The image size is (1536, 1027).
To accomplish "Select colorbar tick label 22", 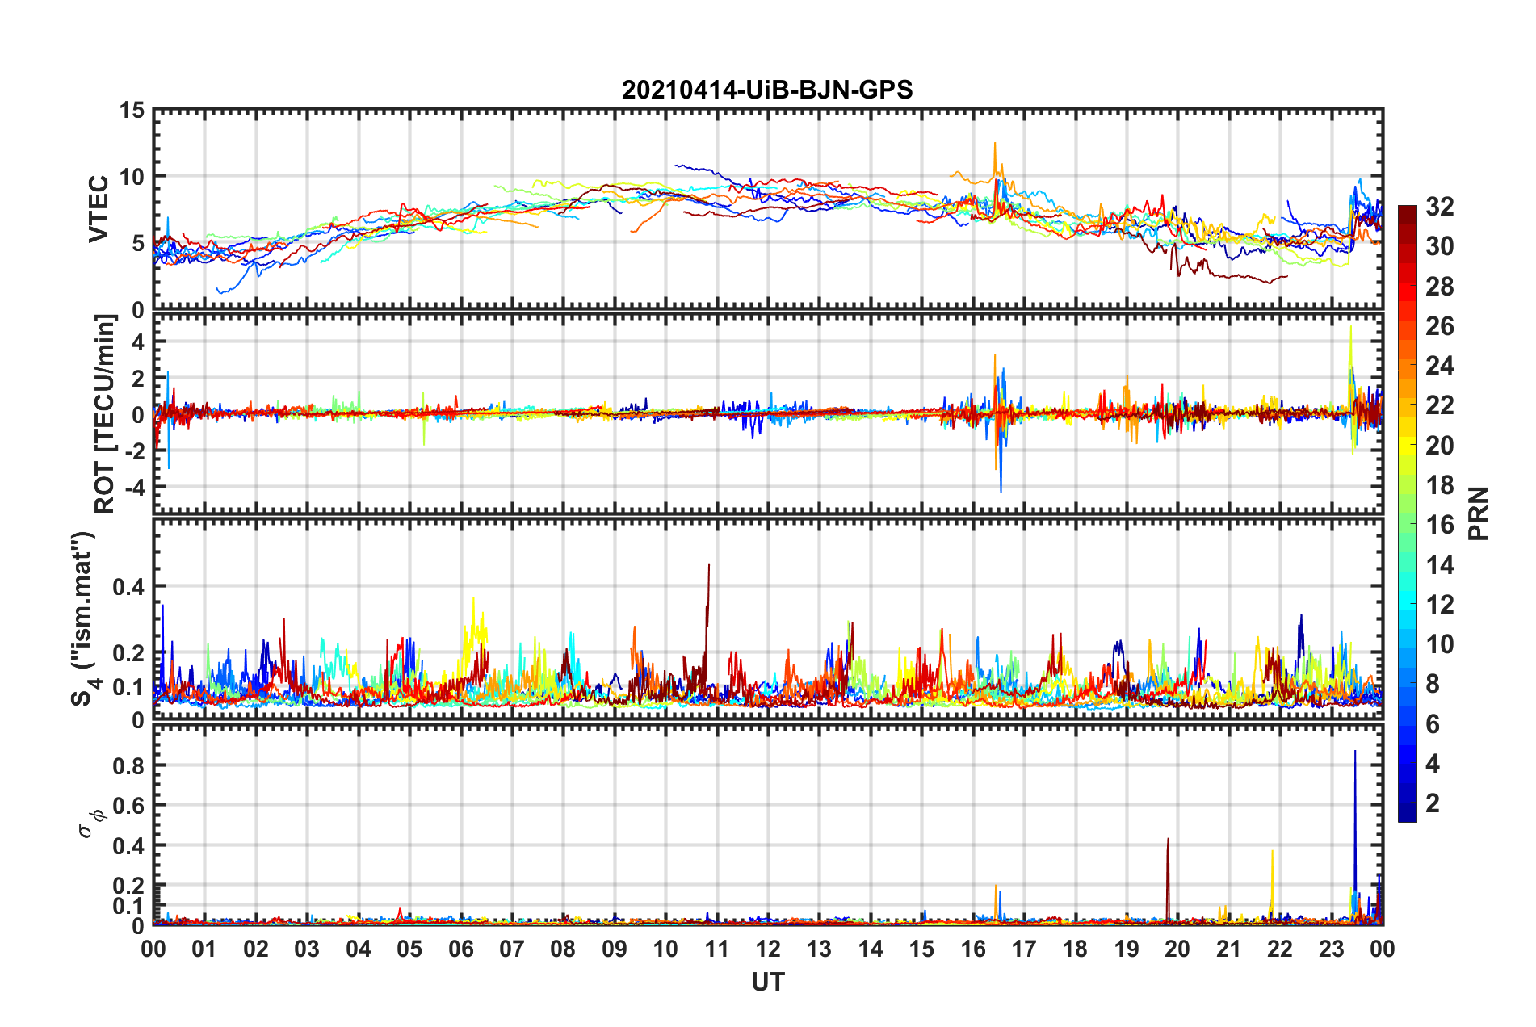I will (1439, 405).
